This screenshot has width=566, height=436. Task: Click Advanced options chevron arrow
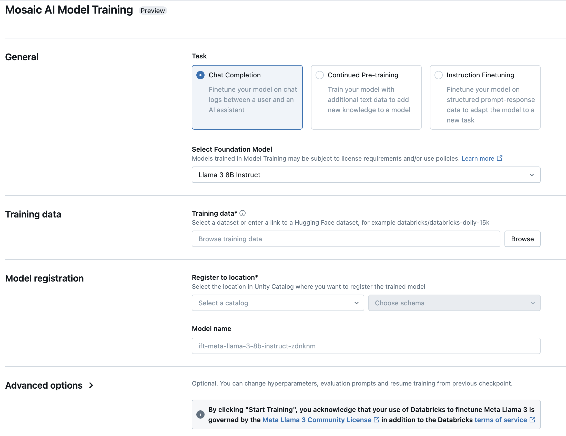(92, 385)
